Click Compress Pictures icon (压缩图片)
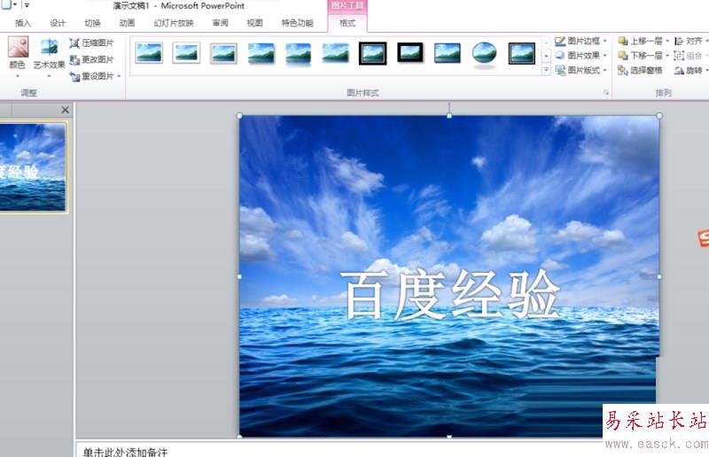This screenshot has width=709, height=457. click(74, 43)
